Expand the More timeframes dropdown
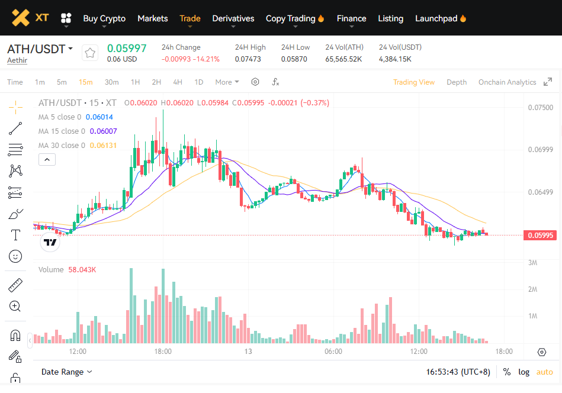Viewport: 562px width, 393px height. (x=227, y=82)
